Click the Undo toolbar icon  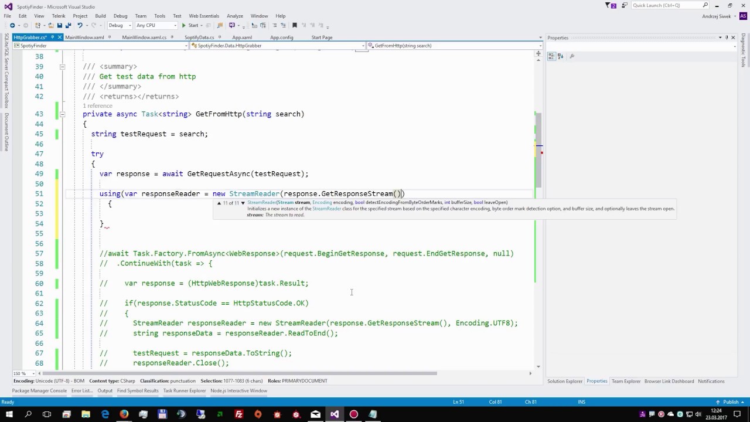(x=80, y=25)
